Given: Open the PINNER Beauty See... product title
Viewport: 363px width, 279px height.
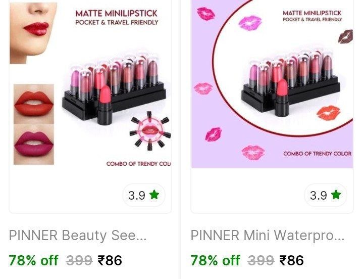Looking at the screenshot, I should point(78,236).
